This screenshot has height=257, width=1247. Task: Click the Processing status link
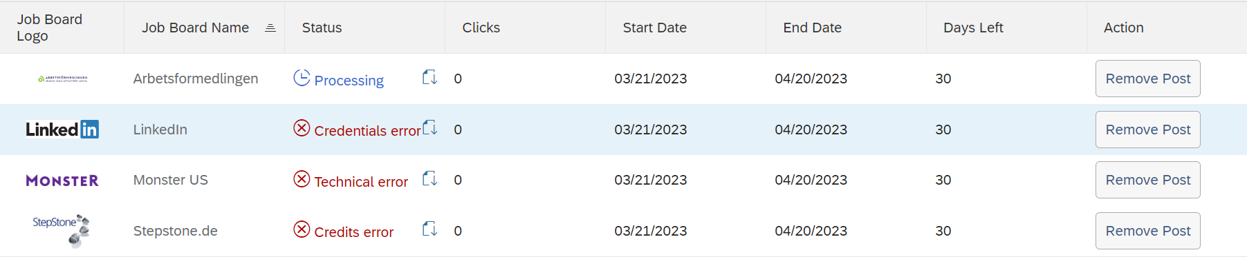coord(349,81)
